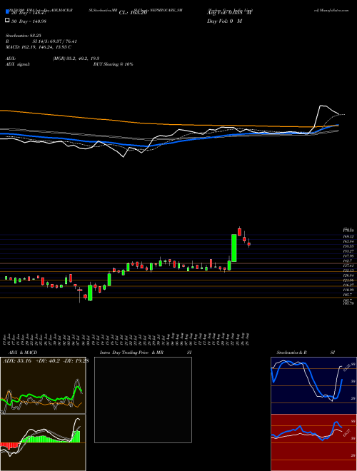Select the MACD 162.19, 146.24, 15.95 line

click(39, 47)
